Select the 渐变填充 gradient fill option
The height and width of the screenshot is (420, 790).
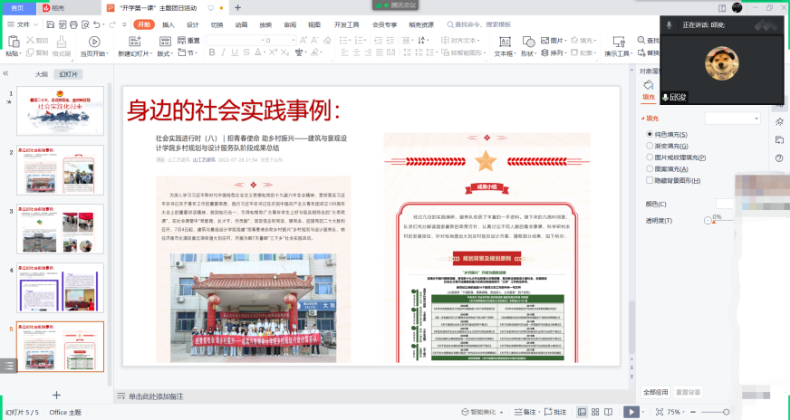(650, 146)
